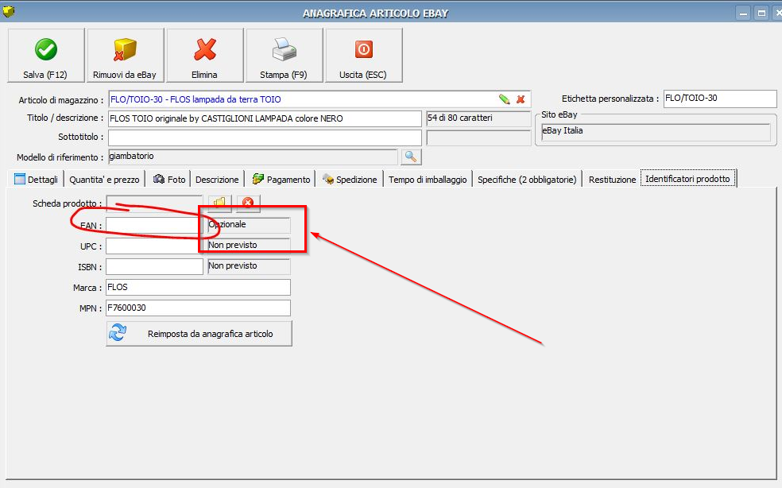Click the Titolo / descrizione field
782x488 pixels.
(265, 118)
